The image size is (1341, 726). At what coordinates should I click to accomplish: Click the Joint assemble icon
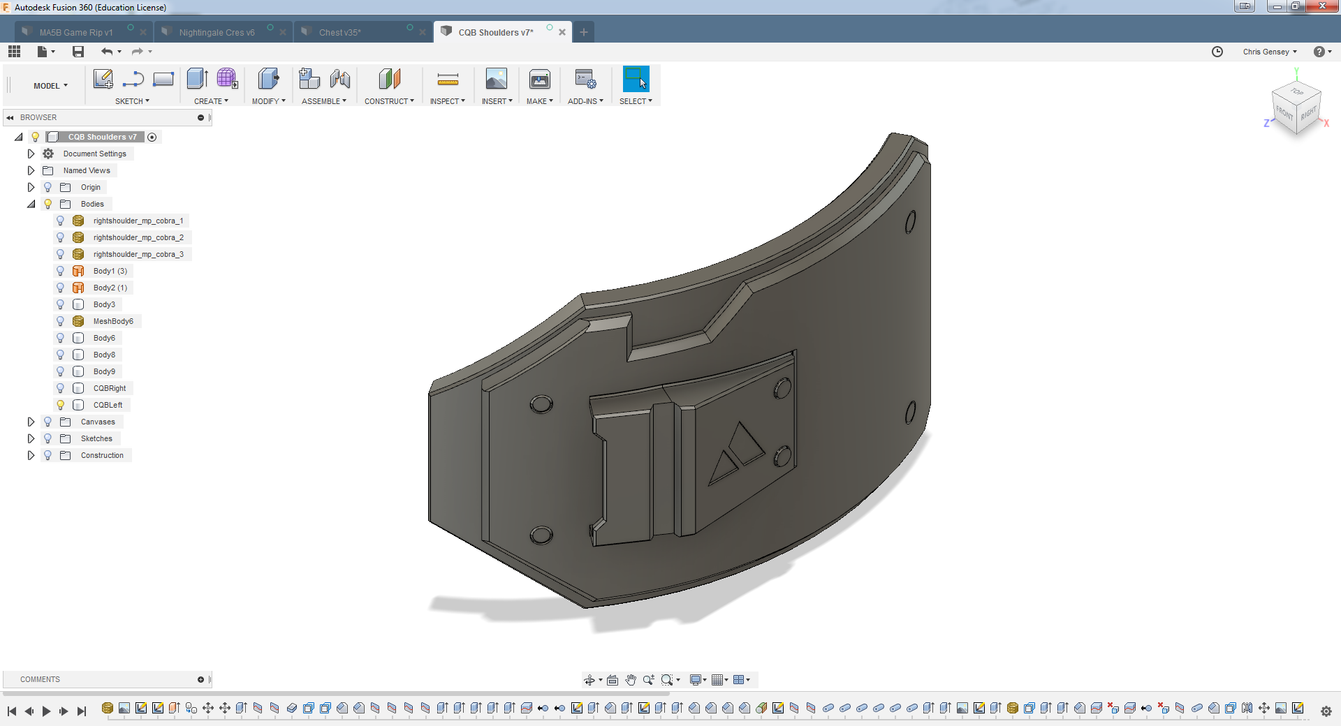tap(340, 79)
